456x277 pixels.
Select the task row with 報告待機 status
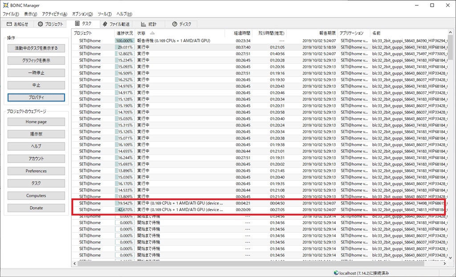click(x=260, y=41)
